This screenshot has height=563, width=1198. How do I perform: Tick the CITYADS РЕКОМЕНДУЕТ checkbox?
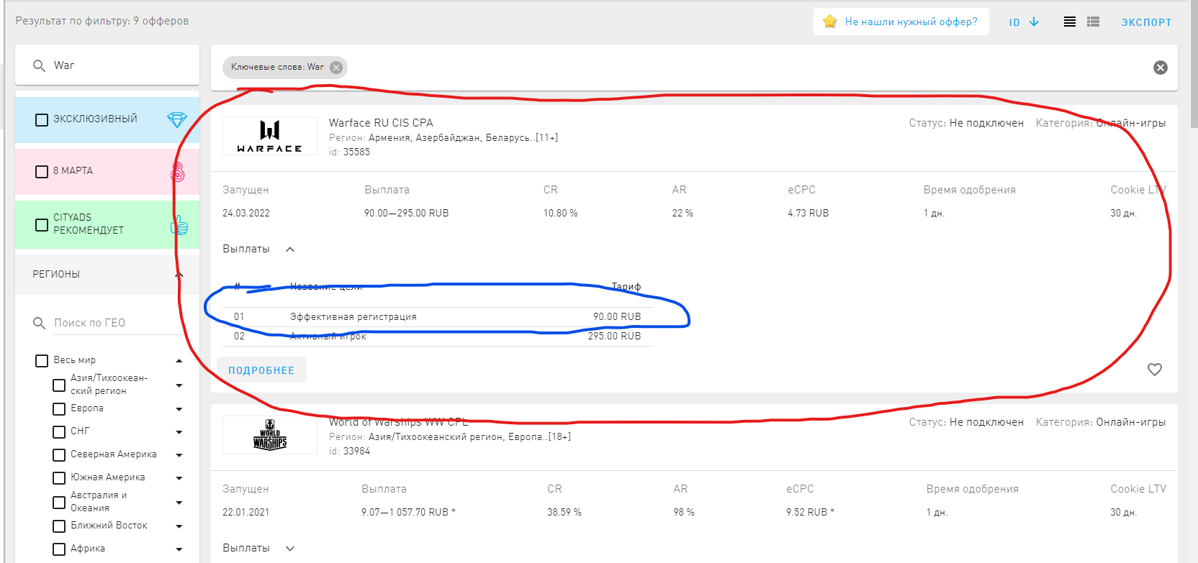click(42, 224)
